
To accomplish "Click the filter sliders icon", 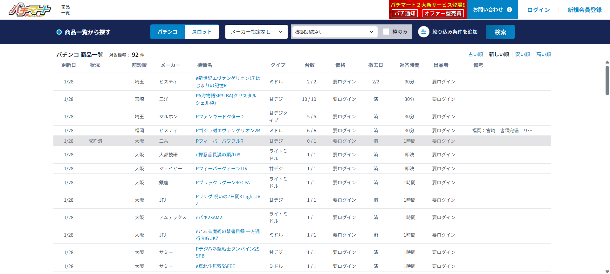I will pos(423,32).
